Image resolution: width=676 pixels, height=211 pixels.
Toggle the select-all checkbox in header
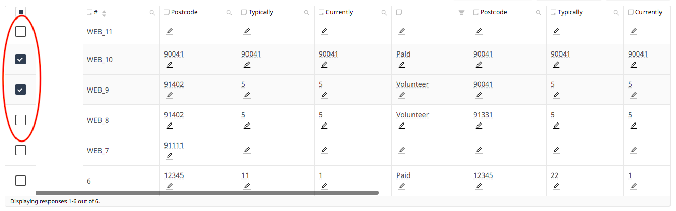tap(20, 12)
